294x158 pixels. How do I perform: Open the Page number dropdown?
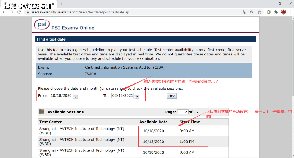[x=183, y=112]
